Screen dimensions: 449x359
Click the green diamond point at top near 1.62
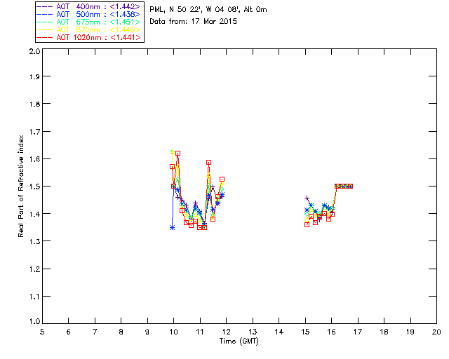coord(172,152)
